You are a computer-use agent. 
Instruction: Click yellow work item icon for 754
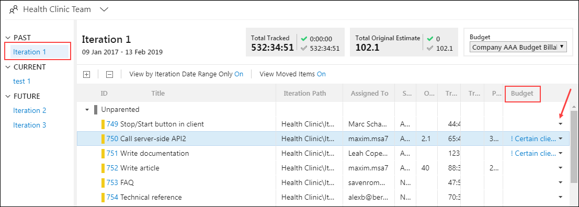pos(104,198)
